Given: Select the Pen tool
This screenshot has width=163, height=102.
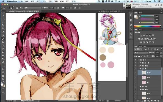Looking at the screenshot, I should (3, 62).
